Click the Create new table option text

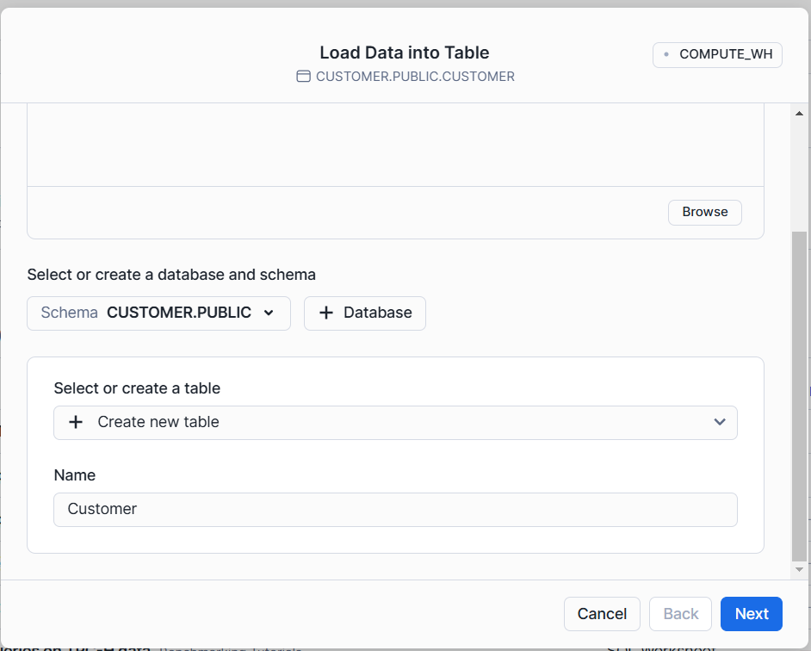pyautogui.click(x=158, y=423)
